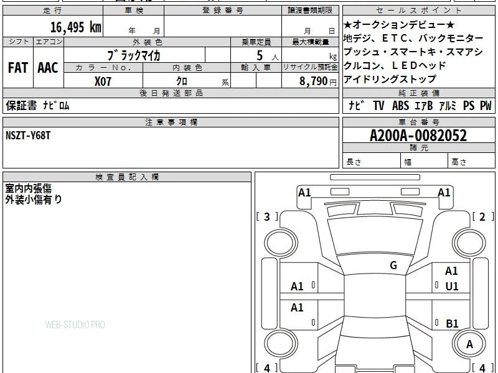Click the 内装色 header
Screen dimensions: 498x373
click(x=187, y=68)
